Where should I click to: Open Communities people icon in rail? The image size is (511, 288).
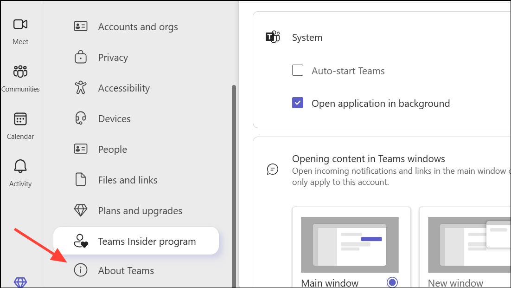[20, 71]
